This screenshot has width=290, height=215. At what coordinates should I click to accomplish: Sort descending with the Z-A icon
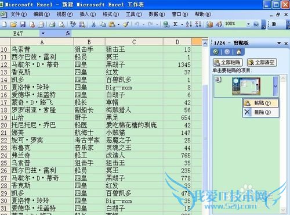pos(198,24)
